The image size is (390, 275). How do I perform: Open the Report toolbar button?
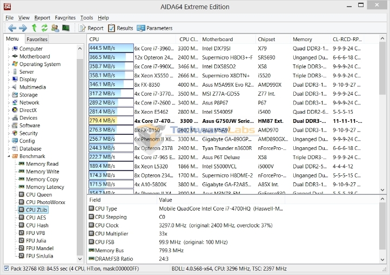click(91, 28)
